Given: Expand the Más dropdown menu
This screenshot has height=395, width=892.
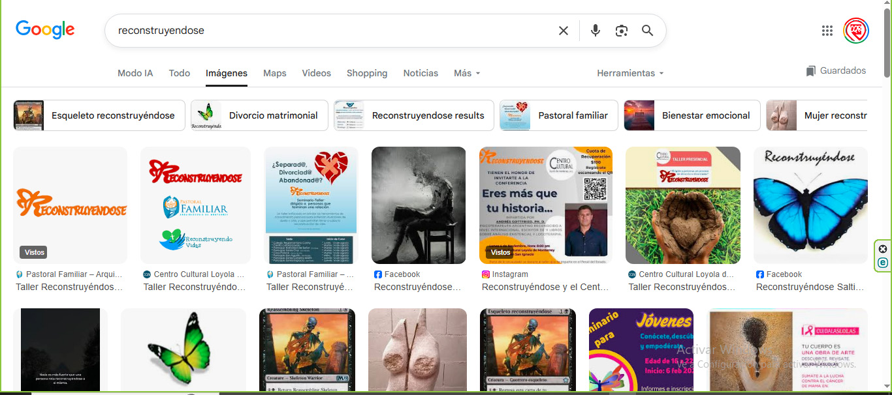Looking at the screenshot, I should [x=467, y=73].
